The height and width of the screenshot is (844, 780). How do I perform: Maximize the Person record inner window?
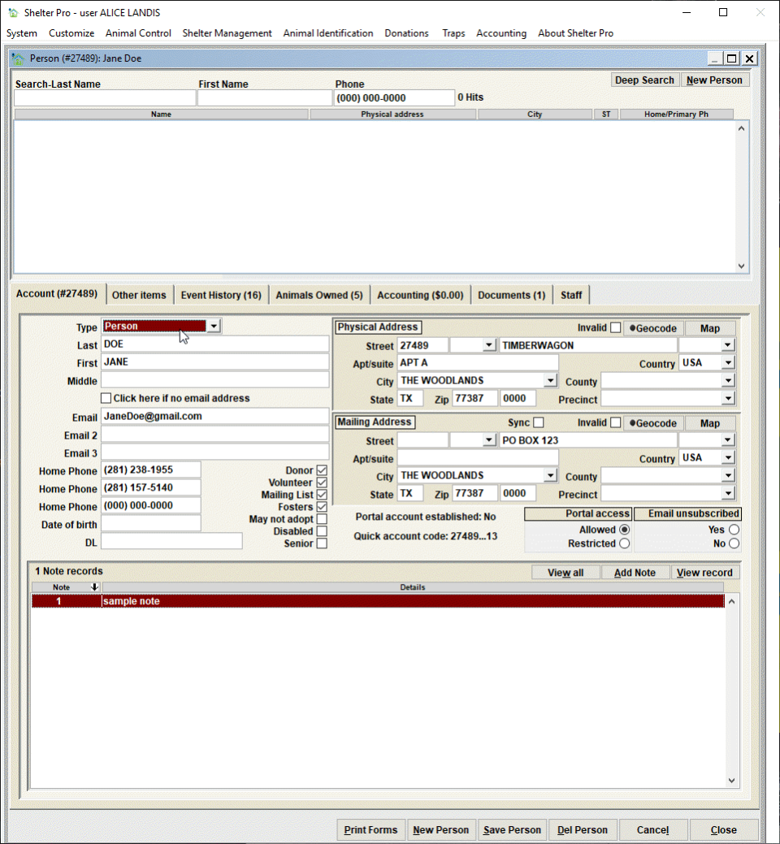[731, 58]
